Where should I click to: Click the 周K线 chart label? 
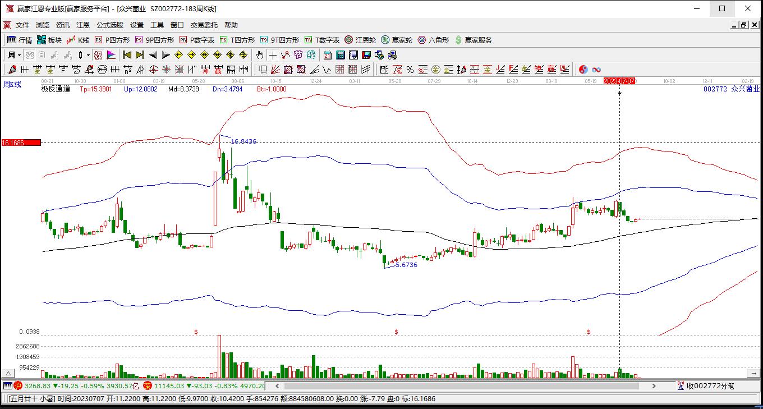pos(12,84)
